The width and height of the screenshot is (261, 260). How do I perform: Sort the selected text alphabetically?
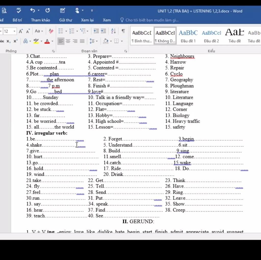(x=113, y=31)
